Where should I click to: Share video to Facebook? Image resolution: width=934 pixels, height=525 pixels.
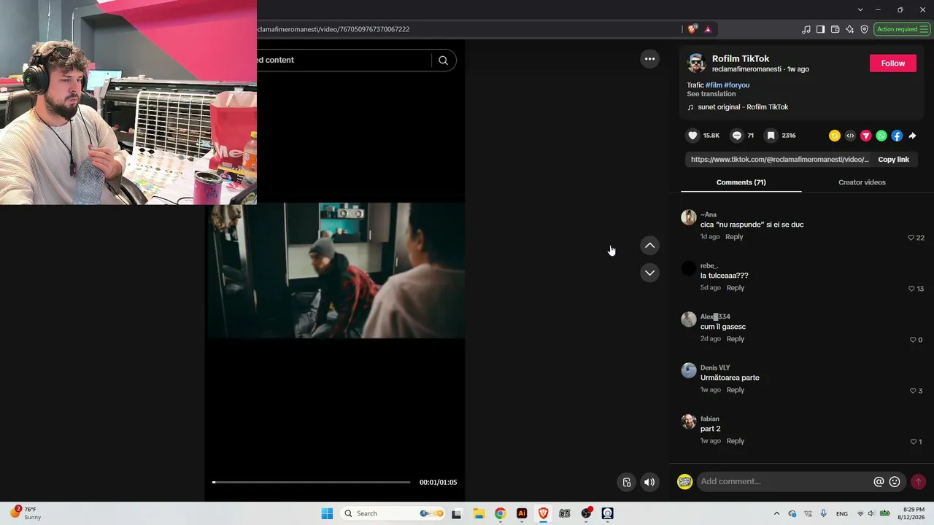tap(897, 136)
